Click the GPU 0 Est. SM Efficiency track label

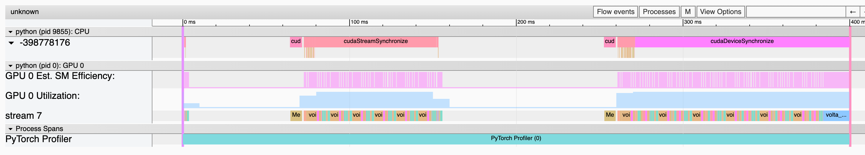click(x=60, y=76)
